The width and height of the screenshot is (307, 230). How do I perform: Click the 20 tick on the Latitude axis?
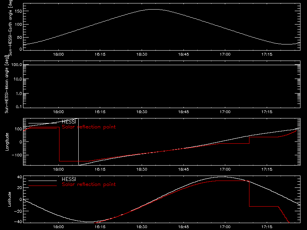[20, 188]
